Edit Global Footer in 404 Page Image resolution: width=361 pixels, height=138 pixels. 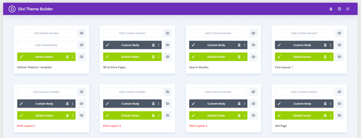click(x=279, y=115)
